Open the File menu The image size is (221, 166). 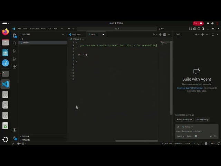click(x=19, y=29)
